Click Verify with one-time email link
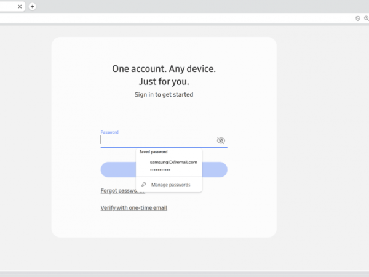 point(134,208)
